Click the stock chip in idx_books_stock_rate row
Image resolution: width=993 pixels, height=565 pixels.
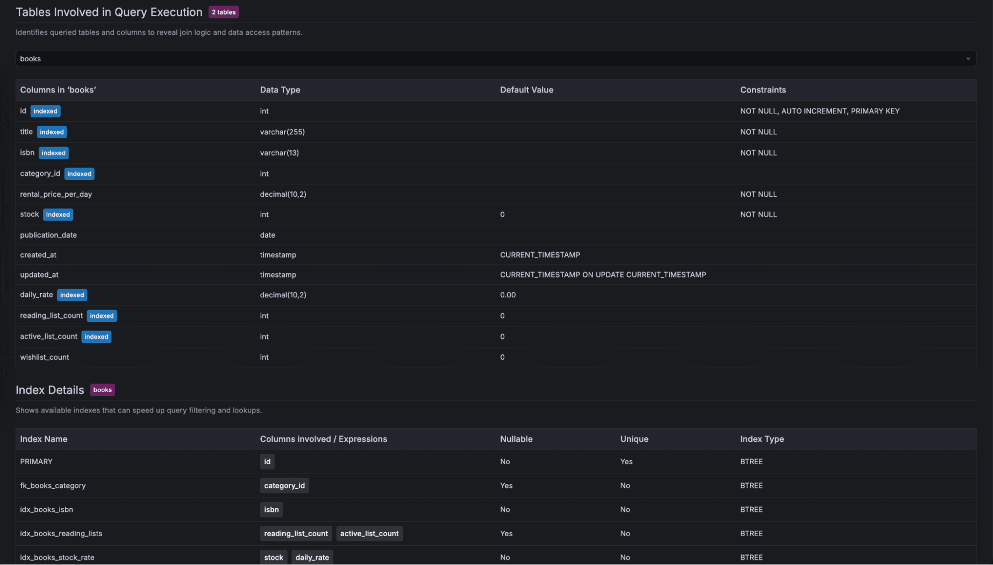point(274,557)
